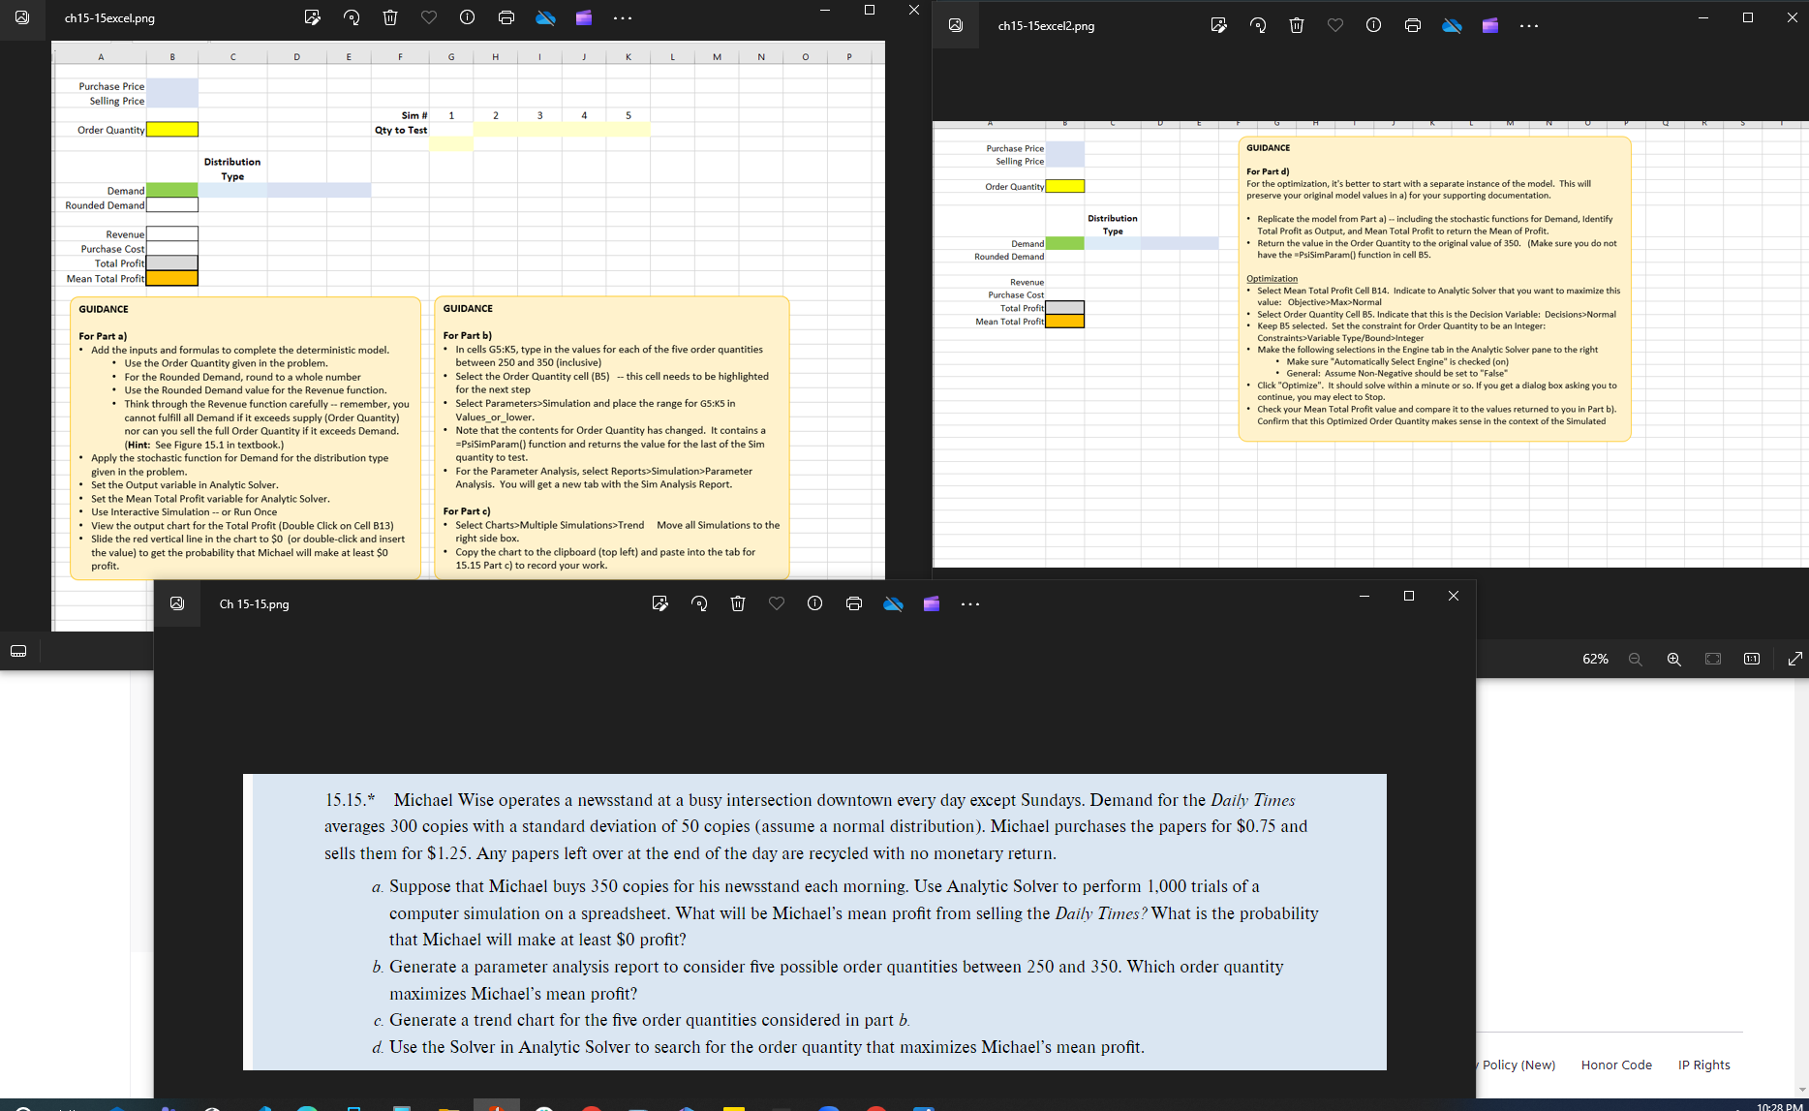Screen dimensions: 1809x1111
Task: Open the See more menu for ch15-15excel.png
Action: 623,17
